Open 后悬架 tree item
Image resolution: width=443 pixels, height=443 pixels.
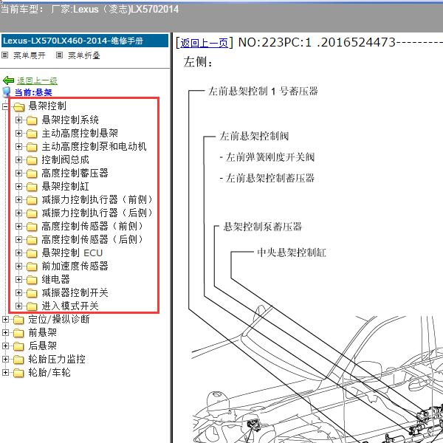tap(43, 346)
